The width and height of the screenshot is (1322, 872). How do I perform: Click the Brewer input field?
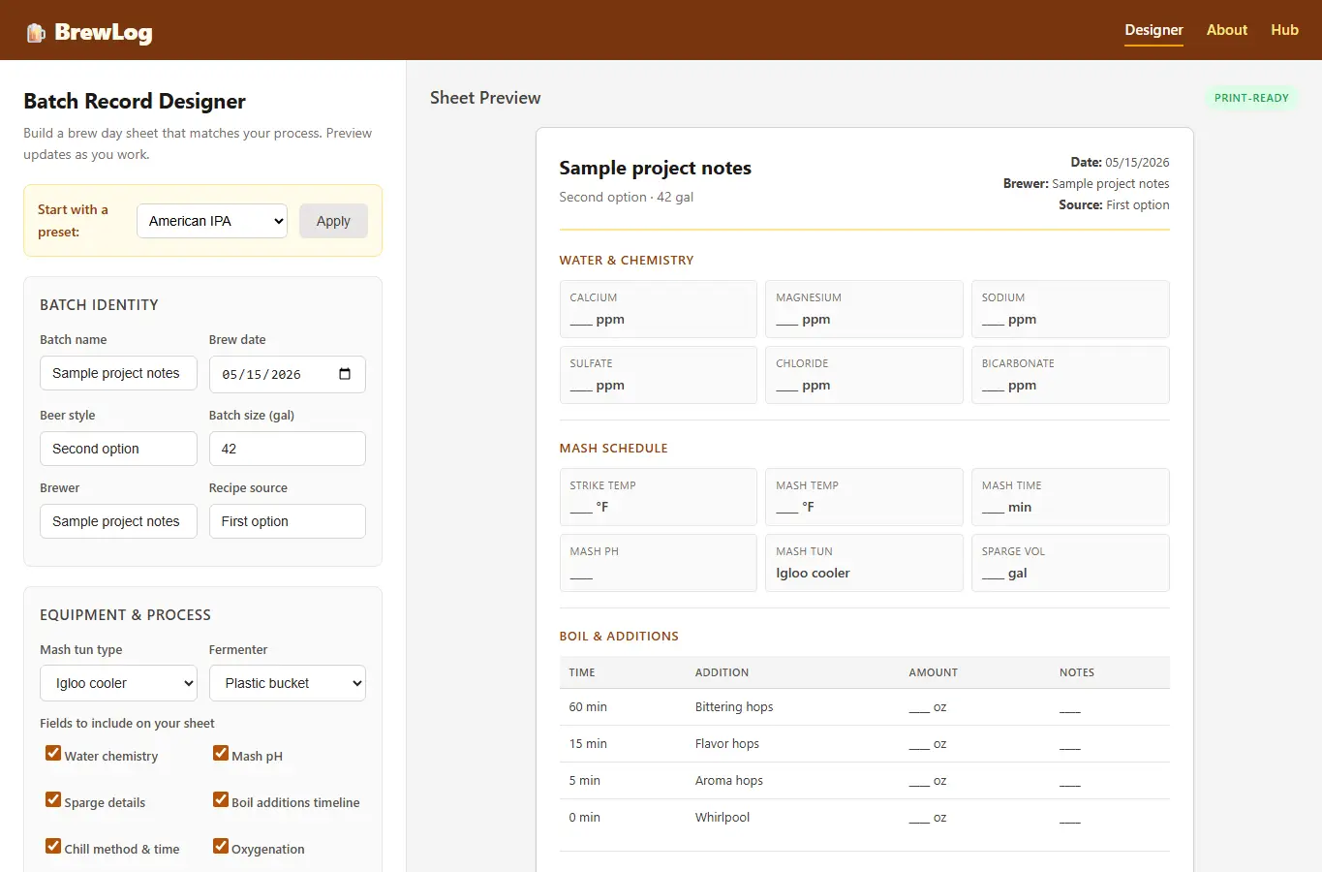(x=118, y=521)
